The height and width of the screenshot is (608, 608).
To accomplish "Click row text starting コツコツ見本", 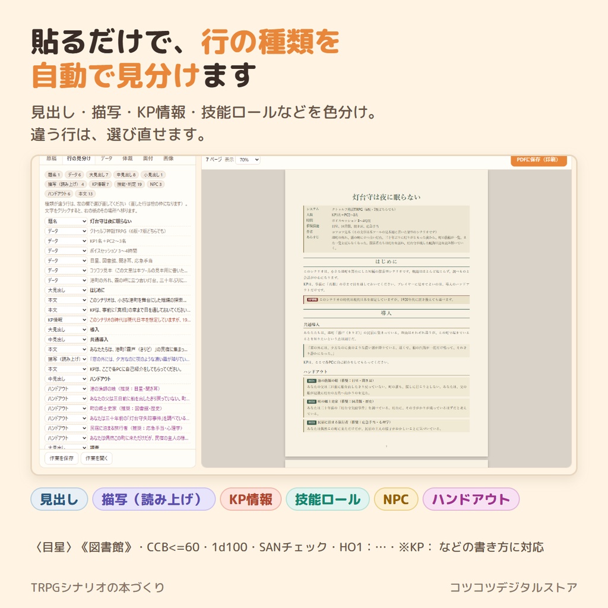I will (139, 270).
